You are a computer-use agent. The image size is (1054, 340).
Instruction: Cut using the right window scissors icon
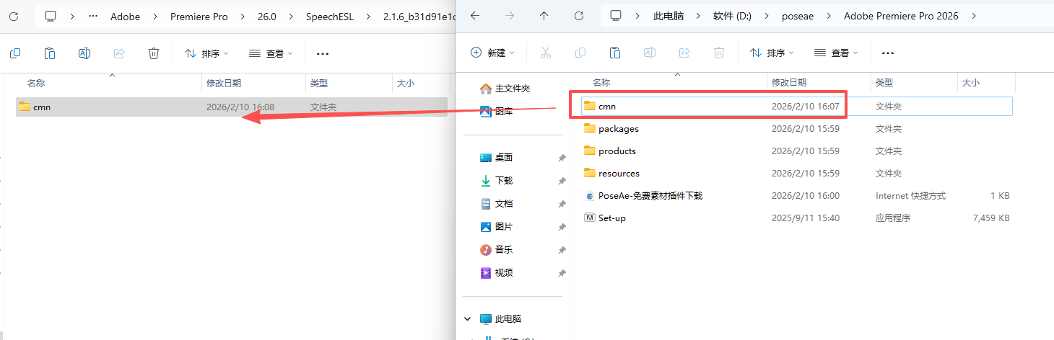(546, 53)
